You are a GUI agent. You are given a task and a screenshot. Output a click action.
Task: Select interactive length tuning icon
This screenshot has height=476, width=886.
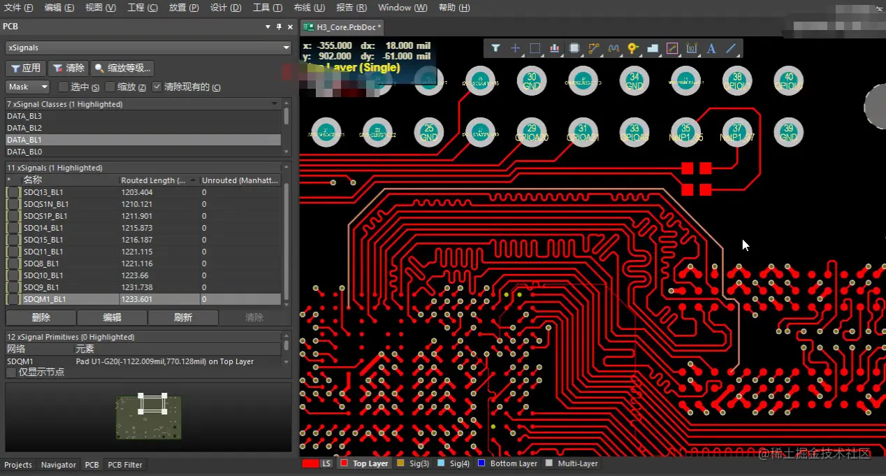coord(613,48)
